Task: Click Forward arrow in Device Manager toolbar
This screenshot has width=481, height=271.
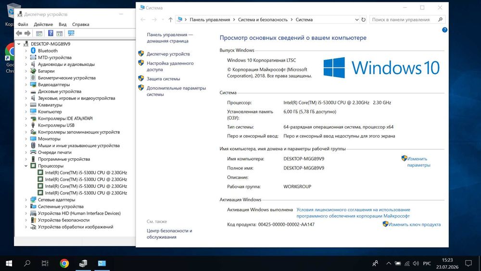Action: point(27,33)
